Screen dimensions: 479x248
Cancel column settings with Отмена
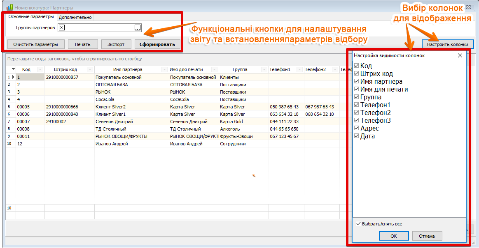pos(427,236)
